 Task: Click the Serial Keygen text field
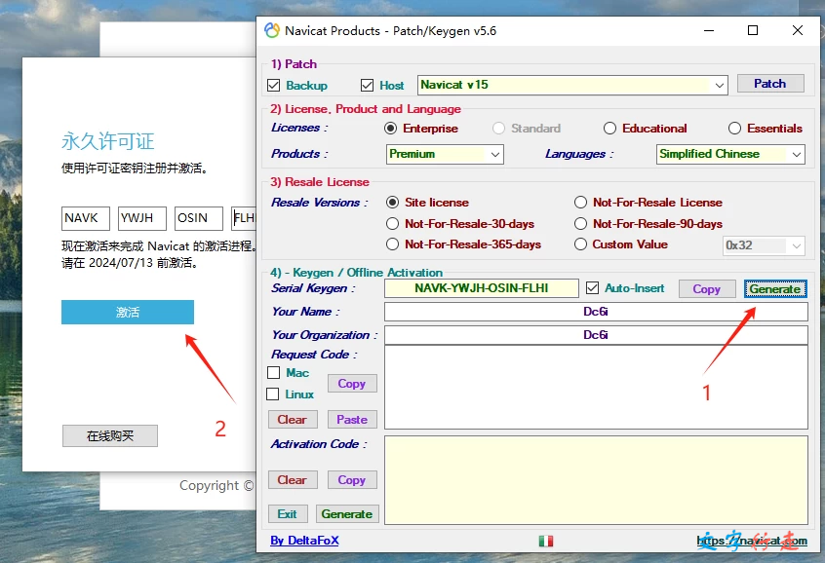482,288
